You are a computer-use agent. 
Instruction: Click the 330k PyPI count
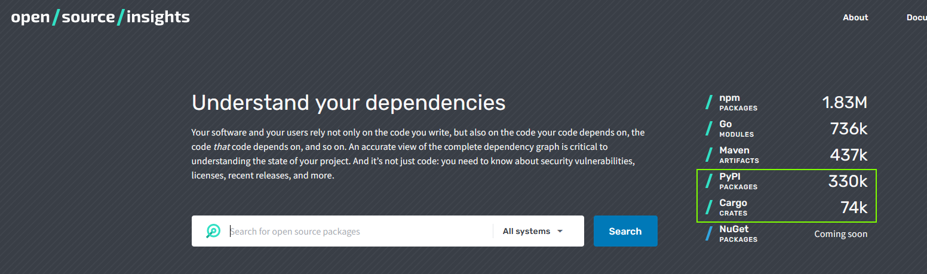(848, 181)
